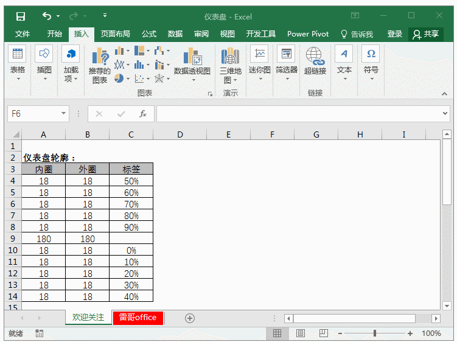Collapse the ribbon with the arrow
Viewport: 457px width, 342px height.
coord(444,94)
